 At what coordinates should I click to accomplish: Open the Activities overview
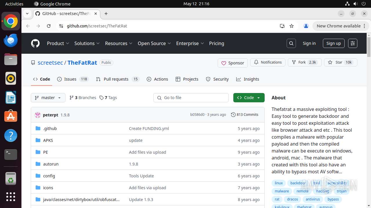point(14,4)
